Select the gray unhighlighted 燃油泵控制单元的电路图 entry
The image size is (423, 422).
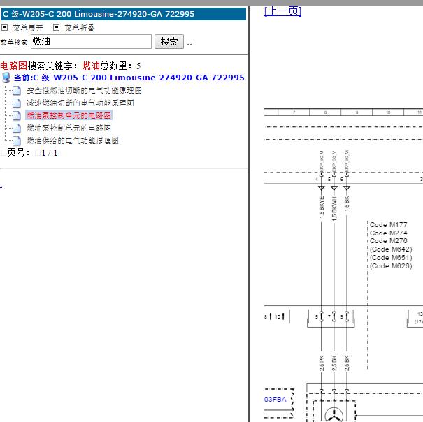[69, 128]
